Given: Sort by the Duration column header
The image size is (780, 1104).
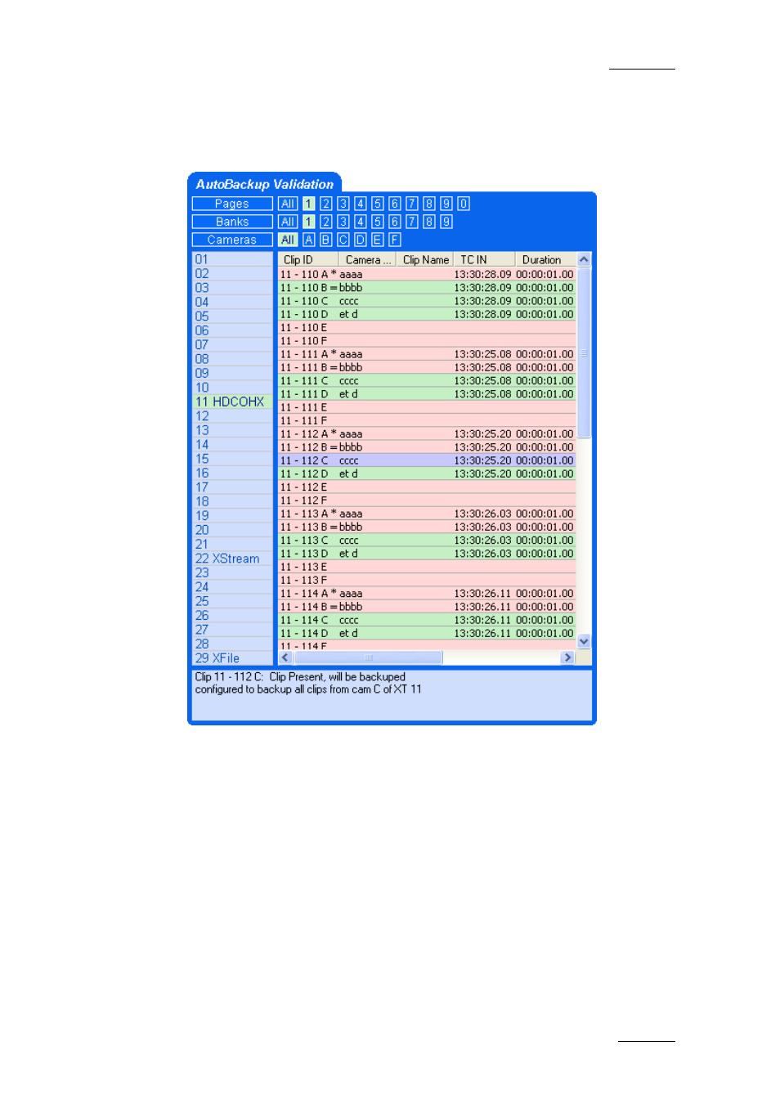Looking at the screenshot, I should [x=545, y=260].
